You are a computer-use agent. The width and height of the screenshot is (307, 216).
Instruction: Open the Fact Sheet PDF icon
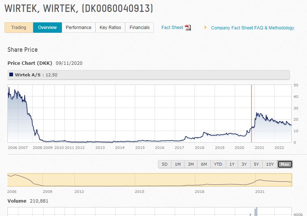(188, 28)
